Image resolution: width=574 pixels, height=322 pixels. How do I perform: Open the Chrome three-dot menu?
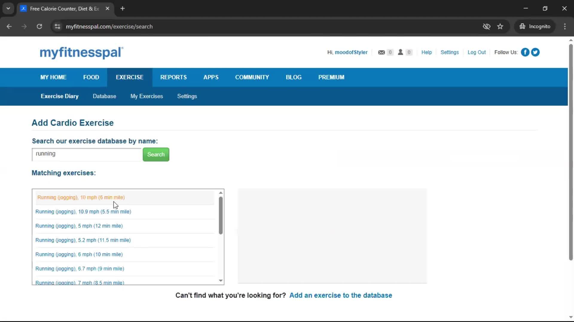coord(565,27)
